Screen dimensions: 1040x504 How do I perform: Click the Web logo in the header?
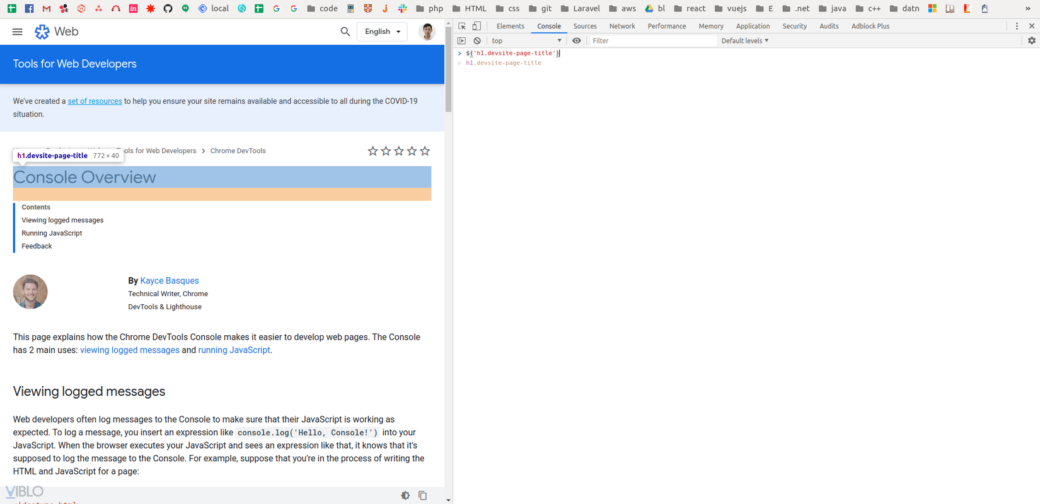[56, 31]
